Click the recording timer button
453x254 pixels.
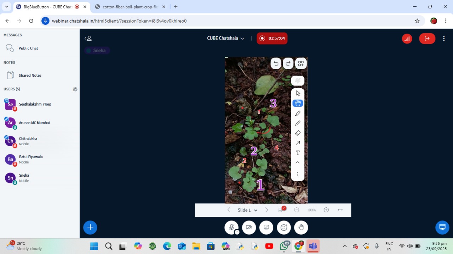tap(272, 39)
